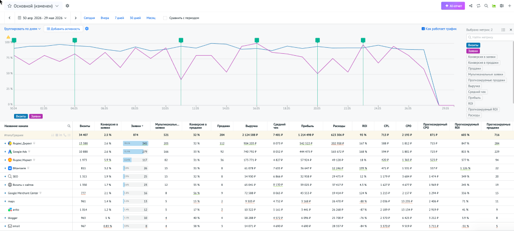Open date range 30 апр. 2026 dropdown
The height and width of the screenshot is (231, 514).
point(42,18)
